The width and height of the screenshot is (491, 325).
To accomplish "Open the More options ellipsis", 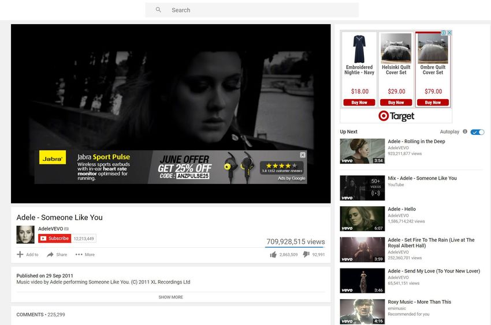I will click(x=79, y=255).
